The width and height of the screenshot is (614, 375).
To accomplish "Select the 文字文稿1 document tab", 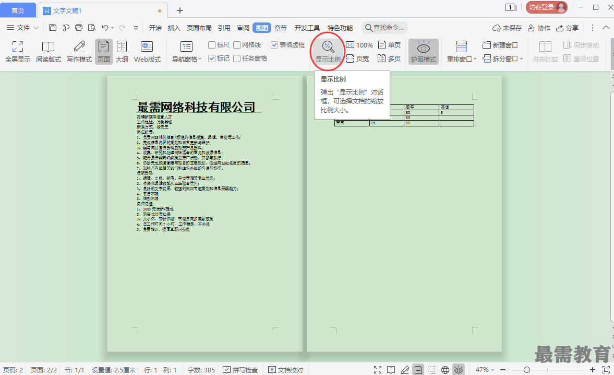I will pos(103,10).
